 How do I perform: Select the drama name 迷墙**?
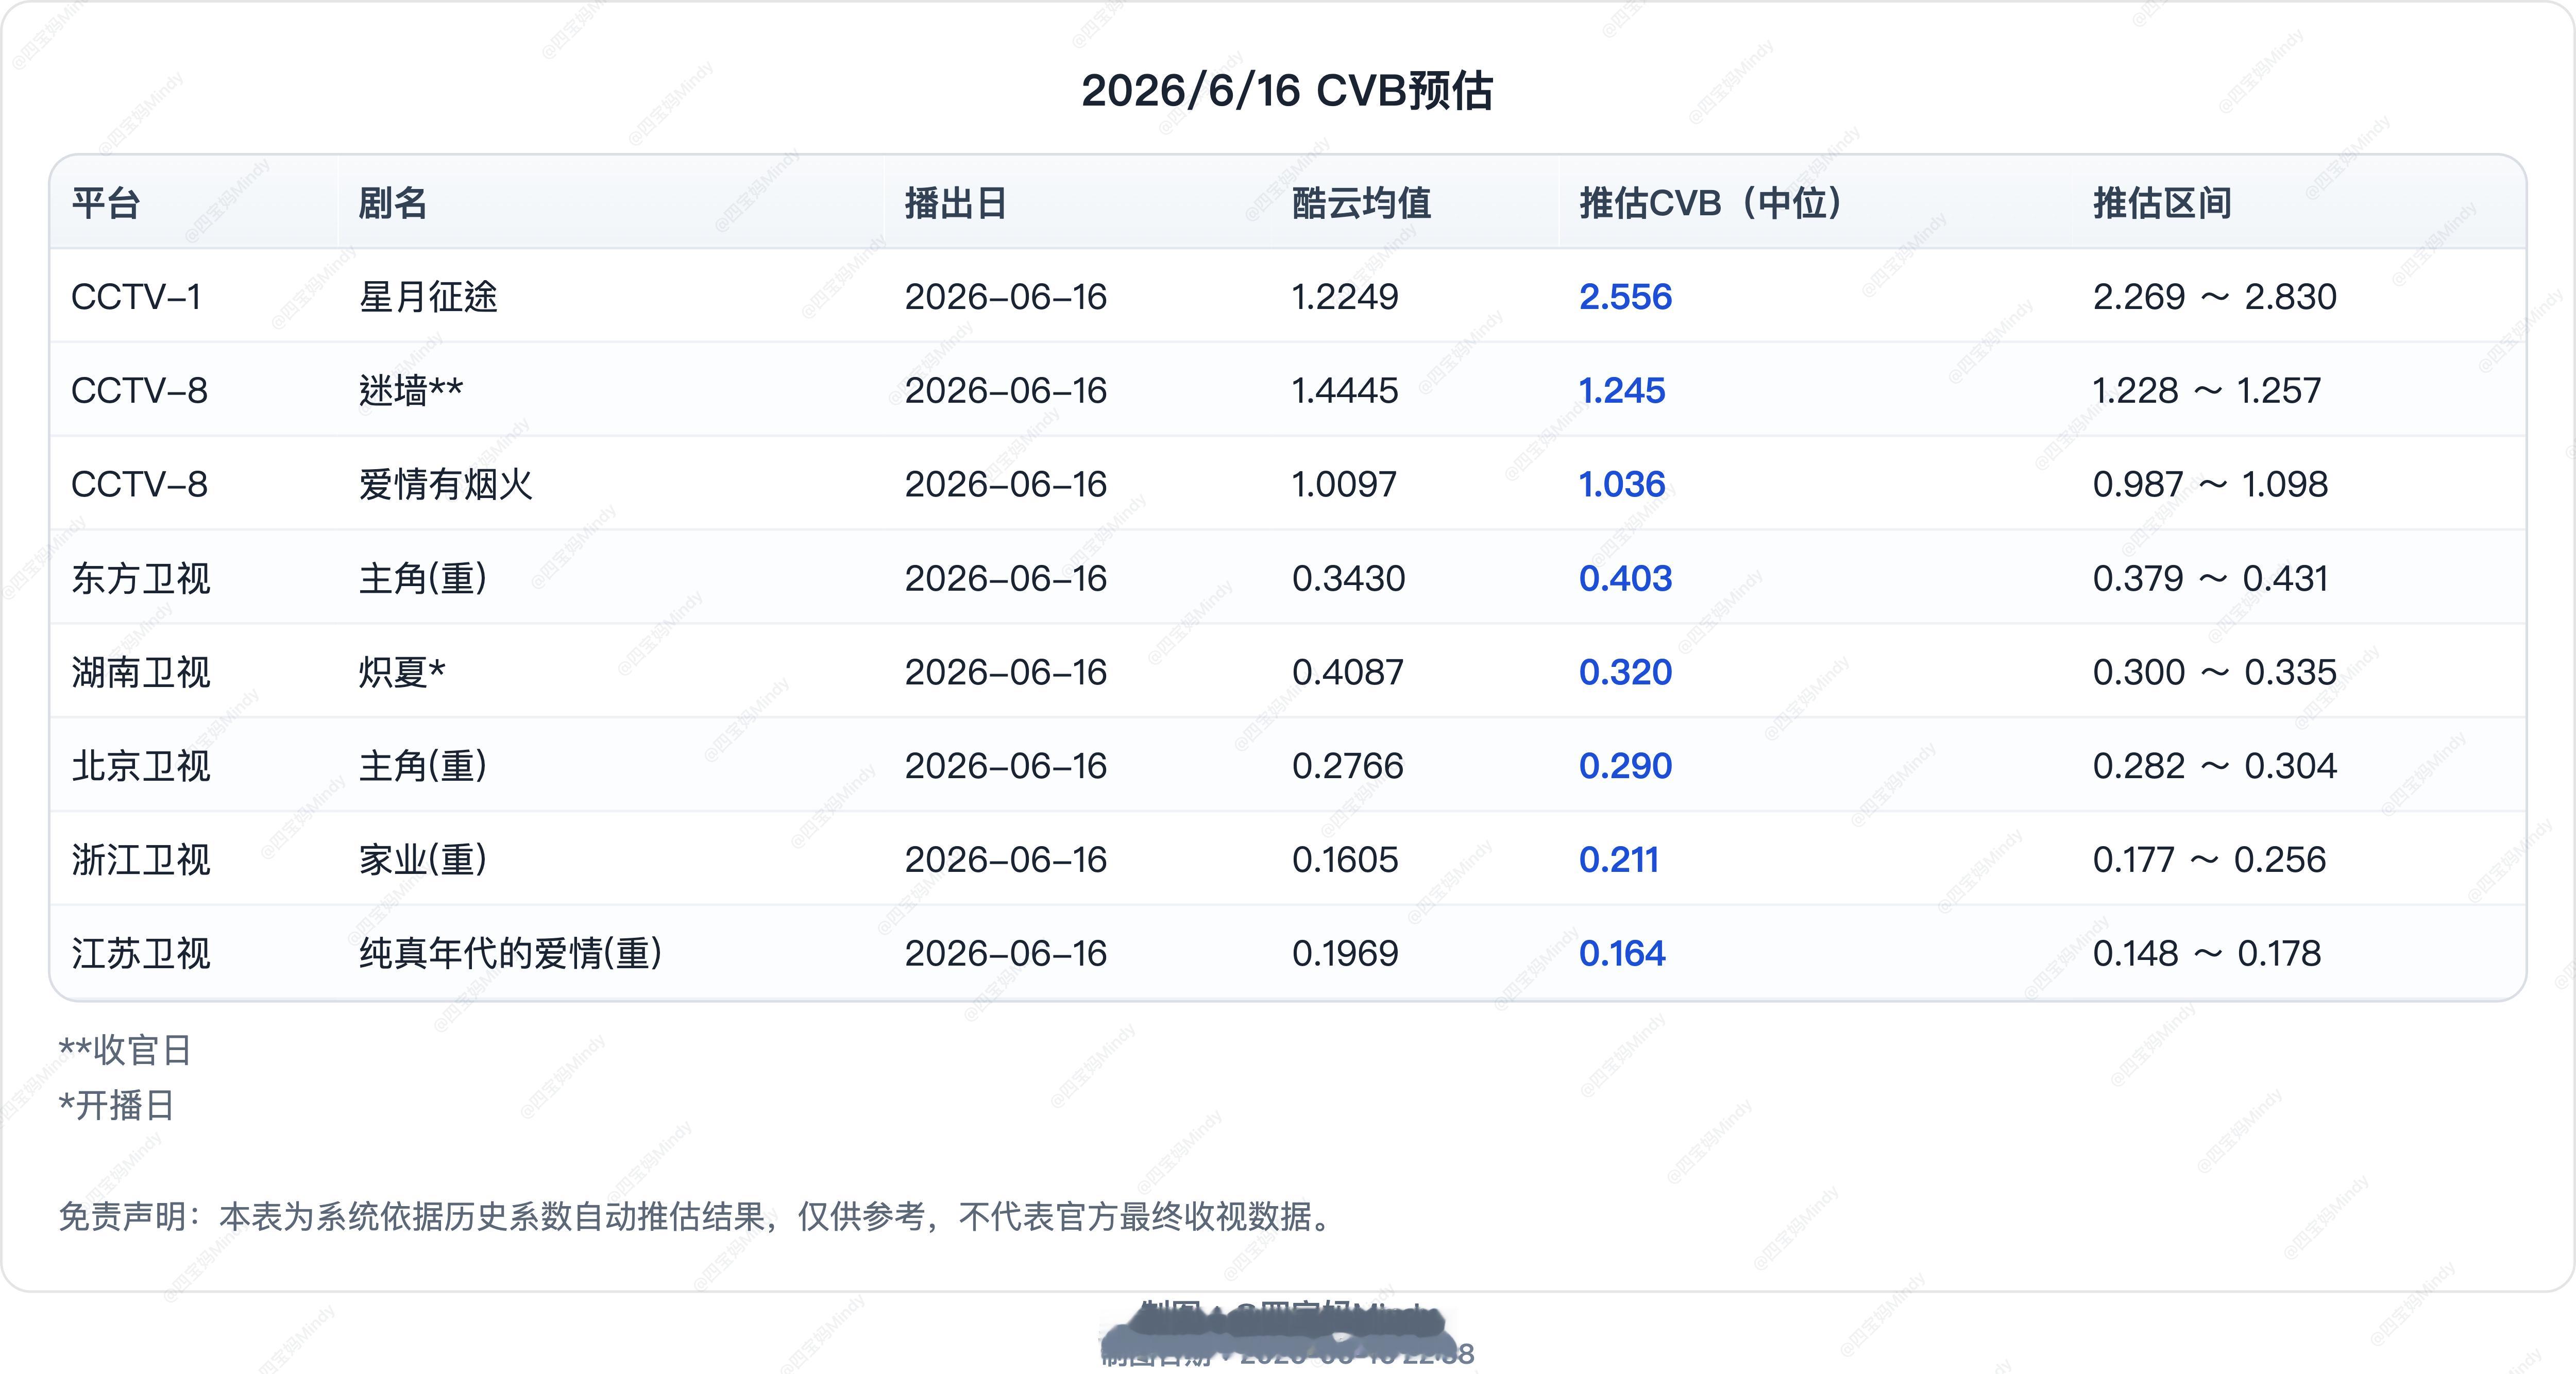(x=411, y=391)
